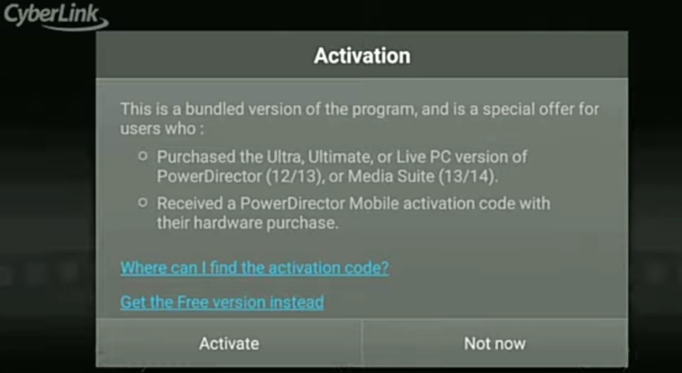This screenshot has width=682, height=373.
Task: Click the first hollow bullet marker
Action: pyautogui.click(x=142, y=156)
